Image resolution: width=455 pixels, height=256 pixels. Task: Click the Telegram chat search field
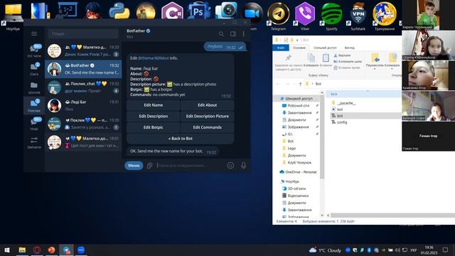pos(83,33)
